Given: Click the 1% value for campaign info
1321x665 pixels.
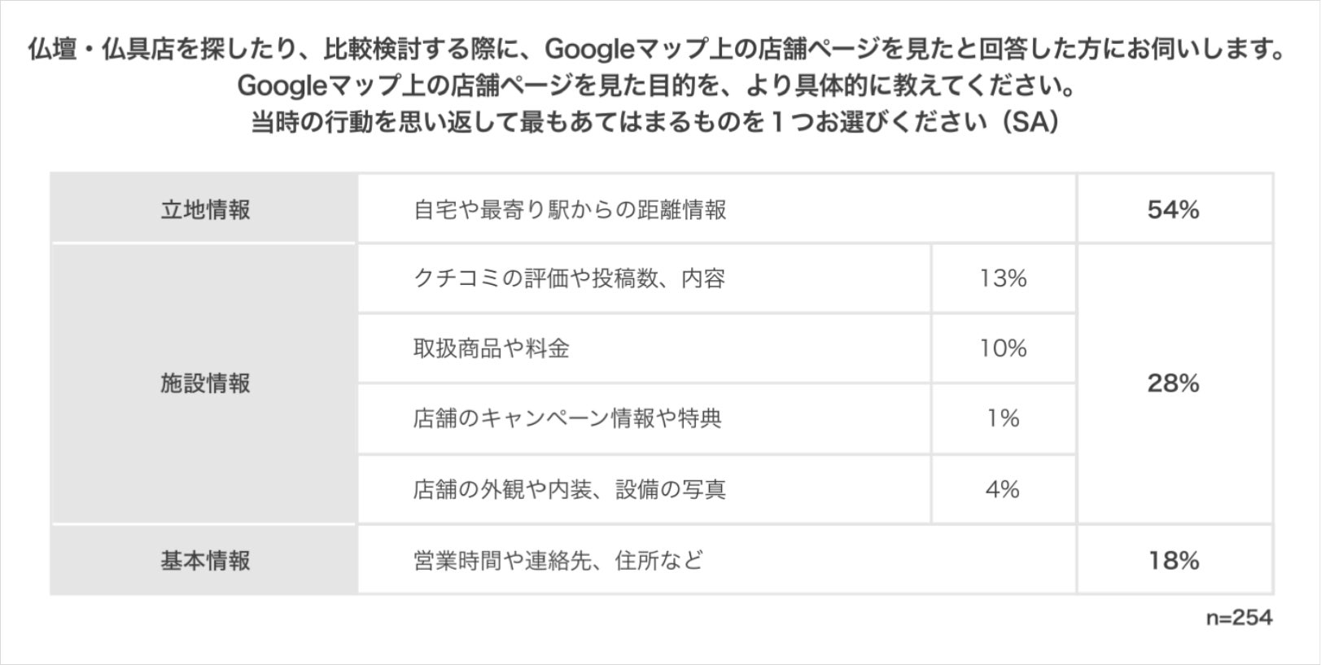Looking at the screenshot, I should point(1003,419).
